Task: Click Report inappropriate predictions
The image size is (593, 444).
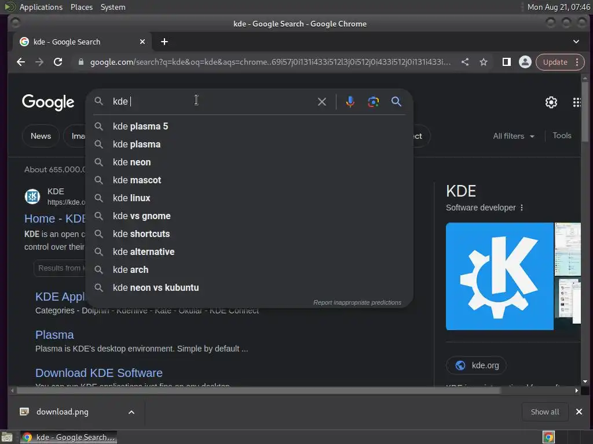Action: [x=357, y=302]
